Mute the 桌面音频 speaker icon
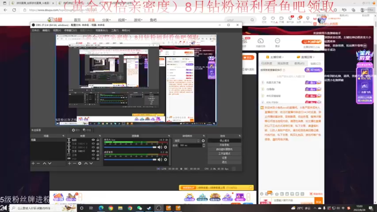The height and width of the screenshot is (212, 377). 160,159
